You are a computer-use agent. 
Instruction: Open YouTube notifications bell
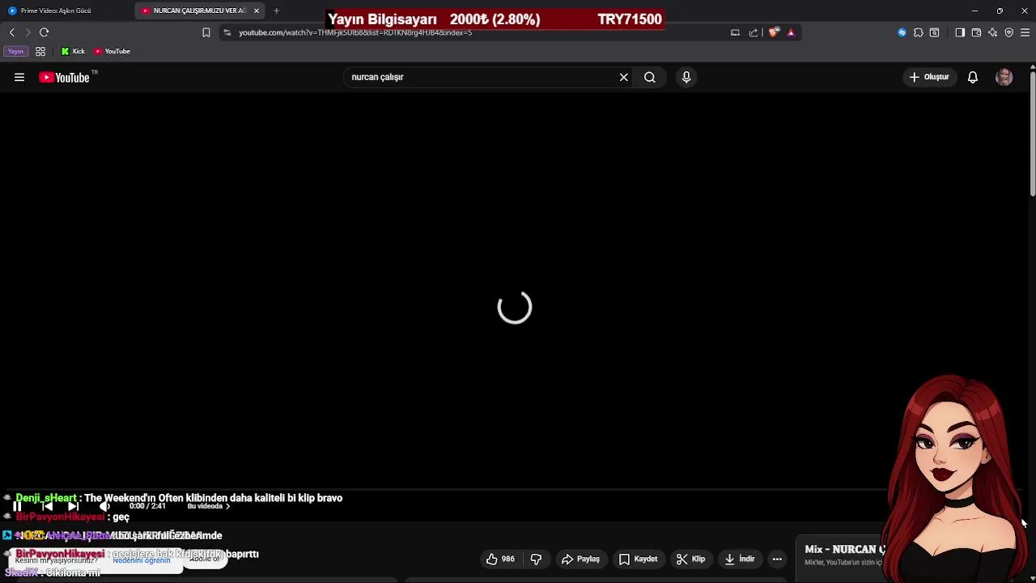point(973,77)
